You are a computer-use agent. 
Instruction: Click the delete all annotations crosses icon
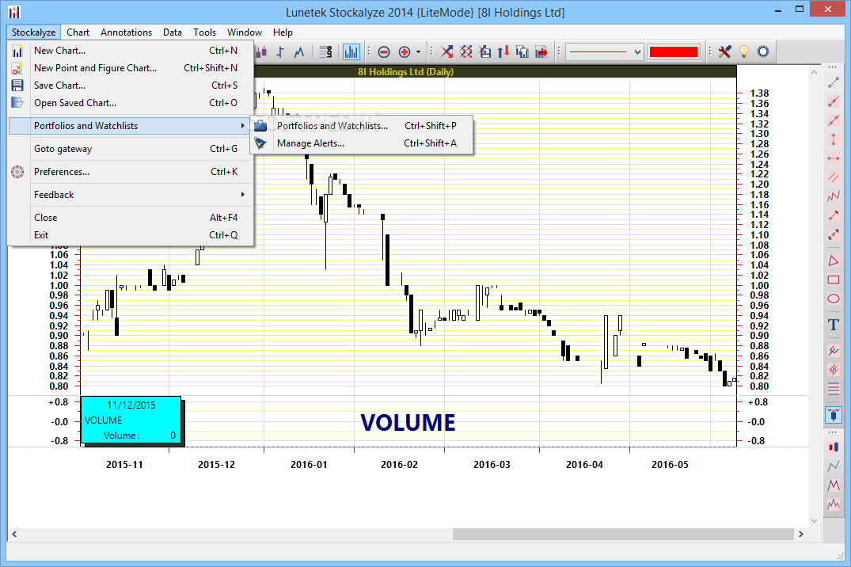coord(466,52)
